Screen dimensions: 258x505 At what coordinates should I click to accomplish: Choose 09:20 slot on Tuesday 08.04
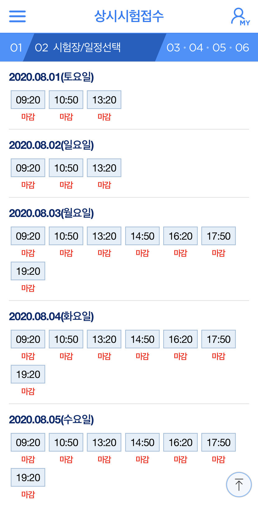click(28, 339)
